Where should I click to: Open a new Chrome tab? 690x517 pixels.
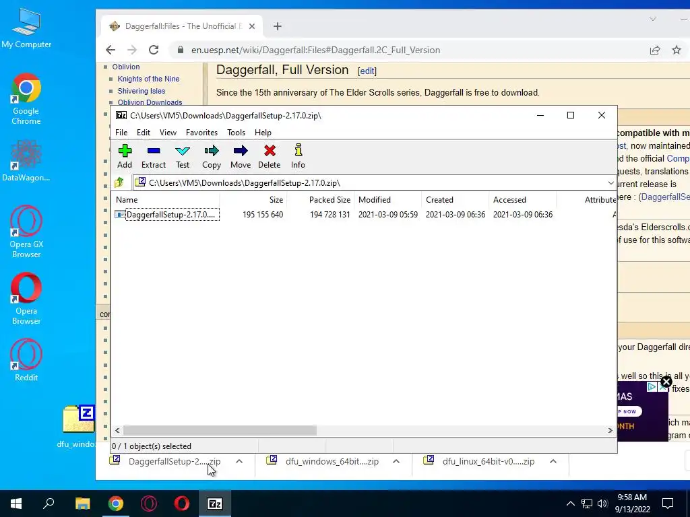click(277, 26)
